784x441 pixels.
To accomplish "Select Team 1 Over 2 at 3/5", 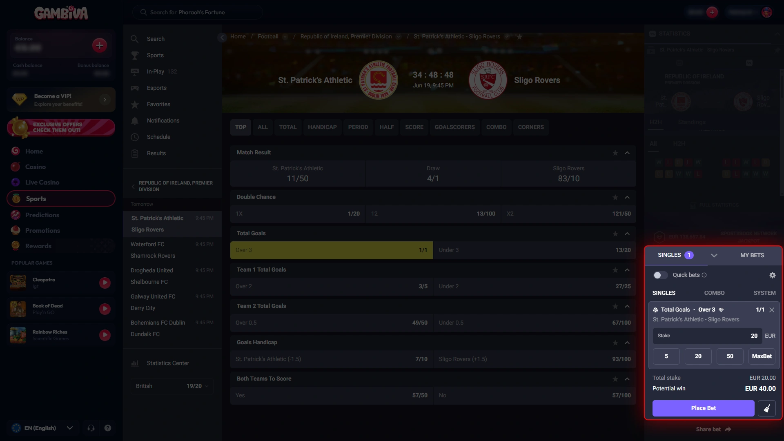I will [x=331, y=286].
